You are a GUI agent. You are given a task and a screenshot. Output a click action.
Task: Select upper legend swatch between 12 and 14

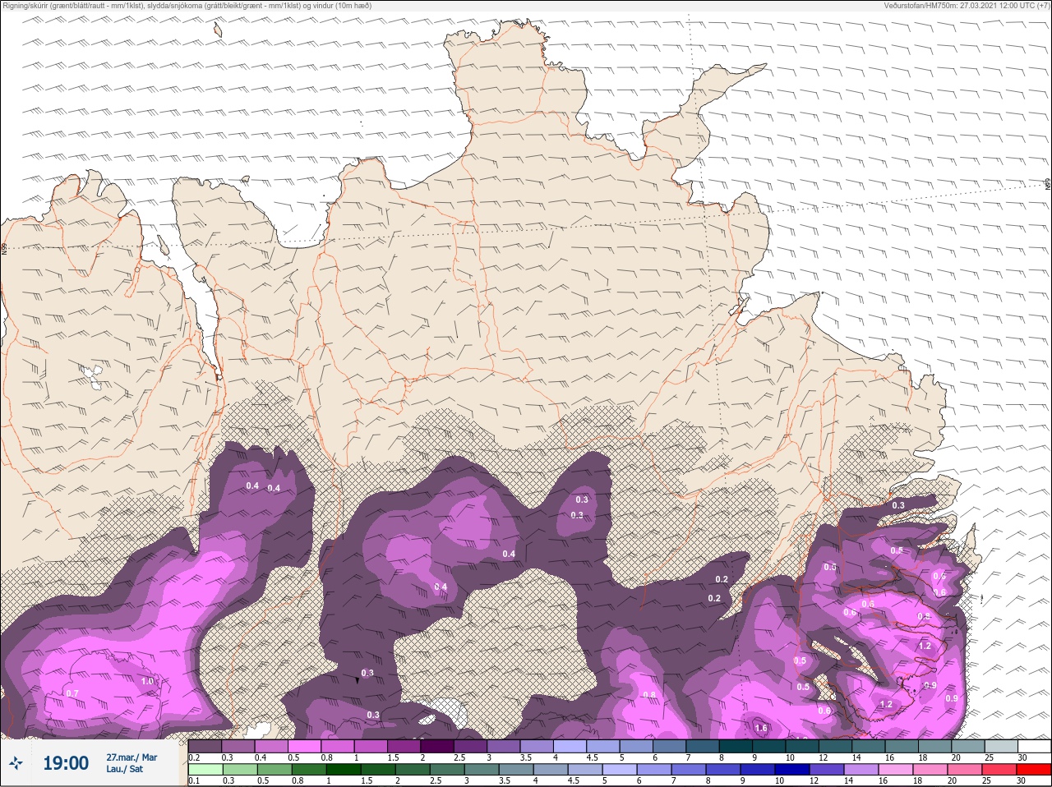point(836,746)
